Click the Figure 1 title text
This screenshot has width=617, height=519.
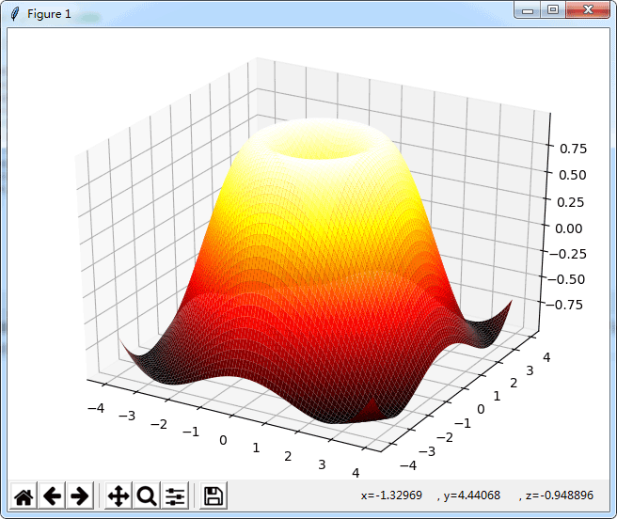point(49,14)
